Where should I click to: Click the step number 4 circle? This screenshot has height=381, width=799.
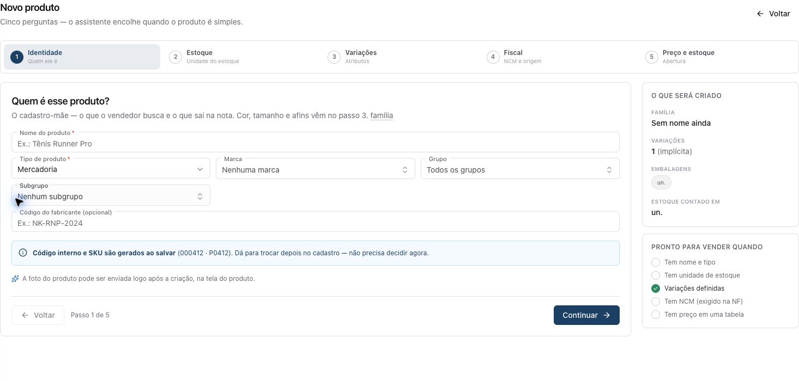click(x=493, y=57)
